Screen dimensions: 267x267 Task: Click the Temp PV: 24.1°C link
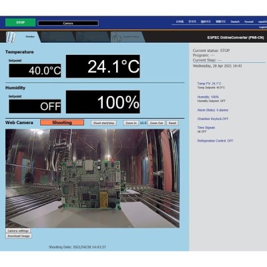click(209, 83)
